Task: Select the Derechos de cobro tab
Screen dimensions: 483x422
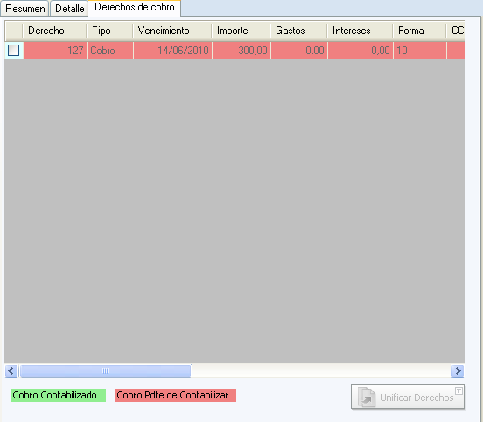Action: [x=135, y=7]
